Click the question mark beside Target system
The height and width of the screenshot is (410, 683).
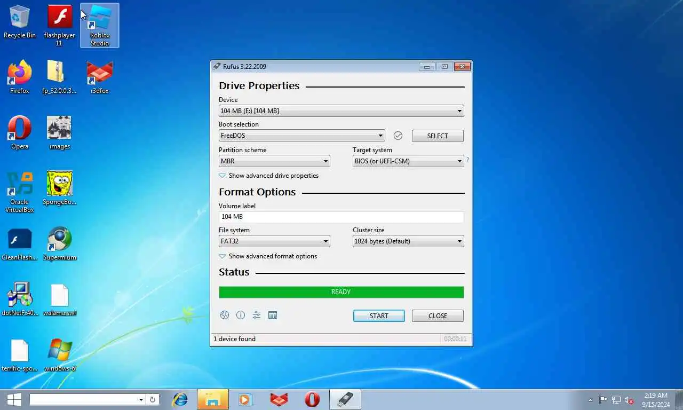coord(468,160)
